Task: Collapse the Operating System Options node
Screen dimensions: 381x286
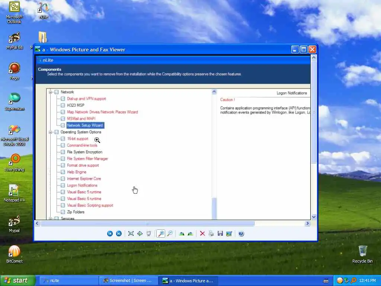Action: coord(51,132)
